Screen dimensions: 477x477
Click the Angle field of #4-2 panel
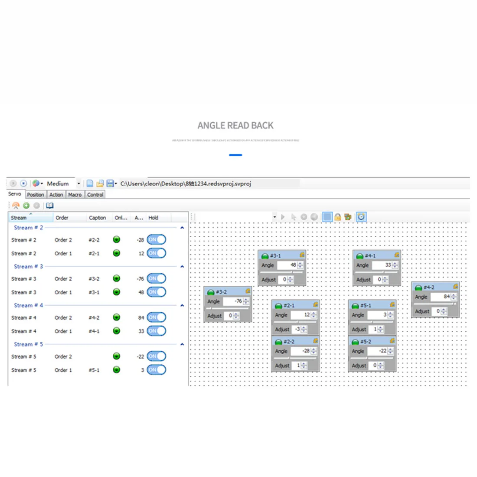click(442, 297)
